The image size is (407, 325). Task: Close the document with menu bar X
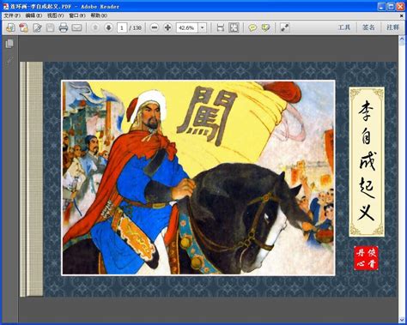401,15
